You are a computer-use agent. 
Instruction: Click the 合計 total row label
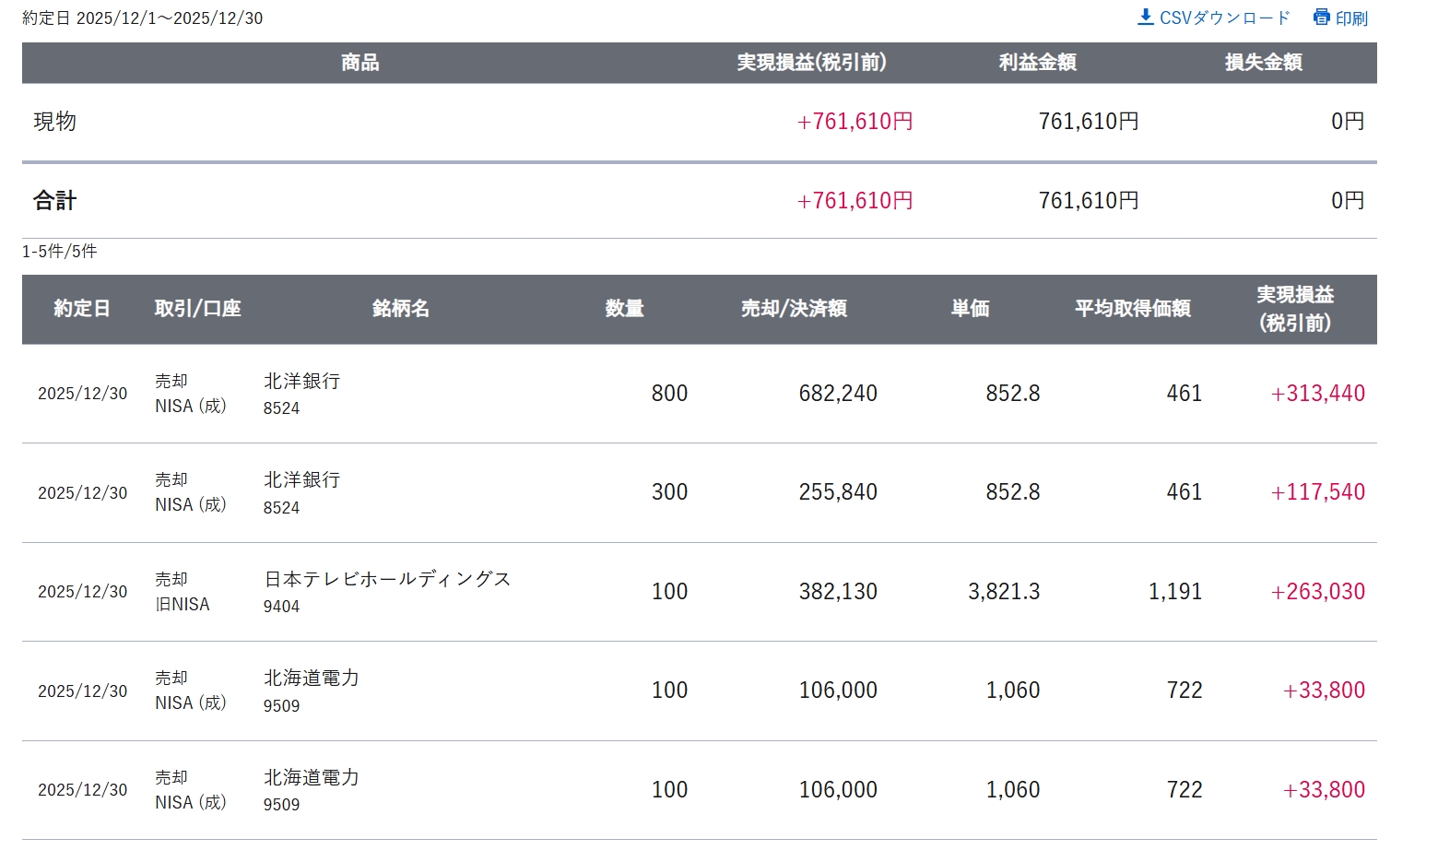pos(55,201)
